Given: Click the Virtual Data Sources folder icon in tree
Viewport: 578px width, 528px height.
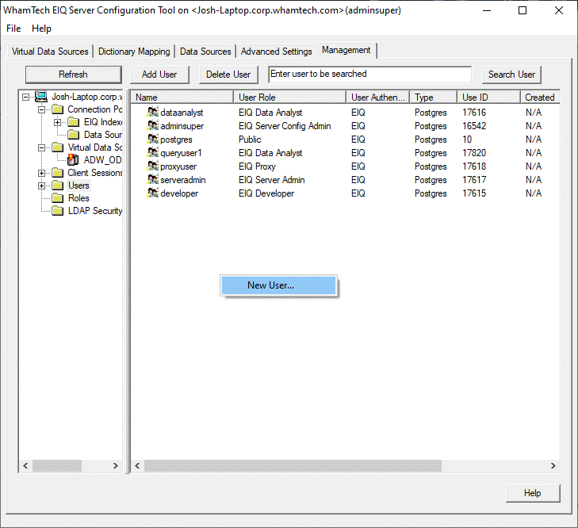Looking at the screenshot, I should click(x=58, y=147).
